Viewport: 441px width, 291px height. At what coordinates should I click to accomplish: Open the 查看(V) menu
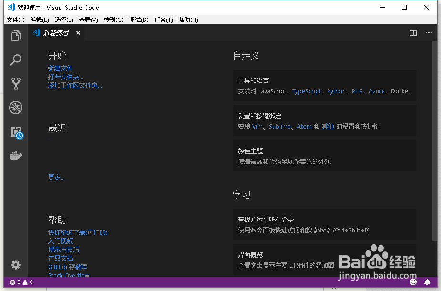pos(88,20)
